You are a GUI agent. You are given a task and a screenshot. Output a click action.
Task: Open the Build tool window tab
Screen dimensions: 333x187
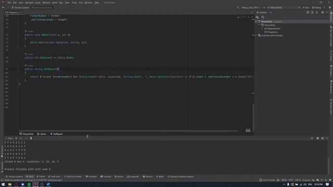[x=160, y=177]
